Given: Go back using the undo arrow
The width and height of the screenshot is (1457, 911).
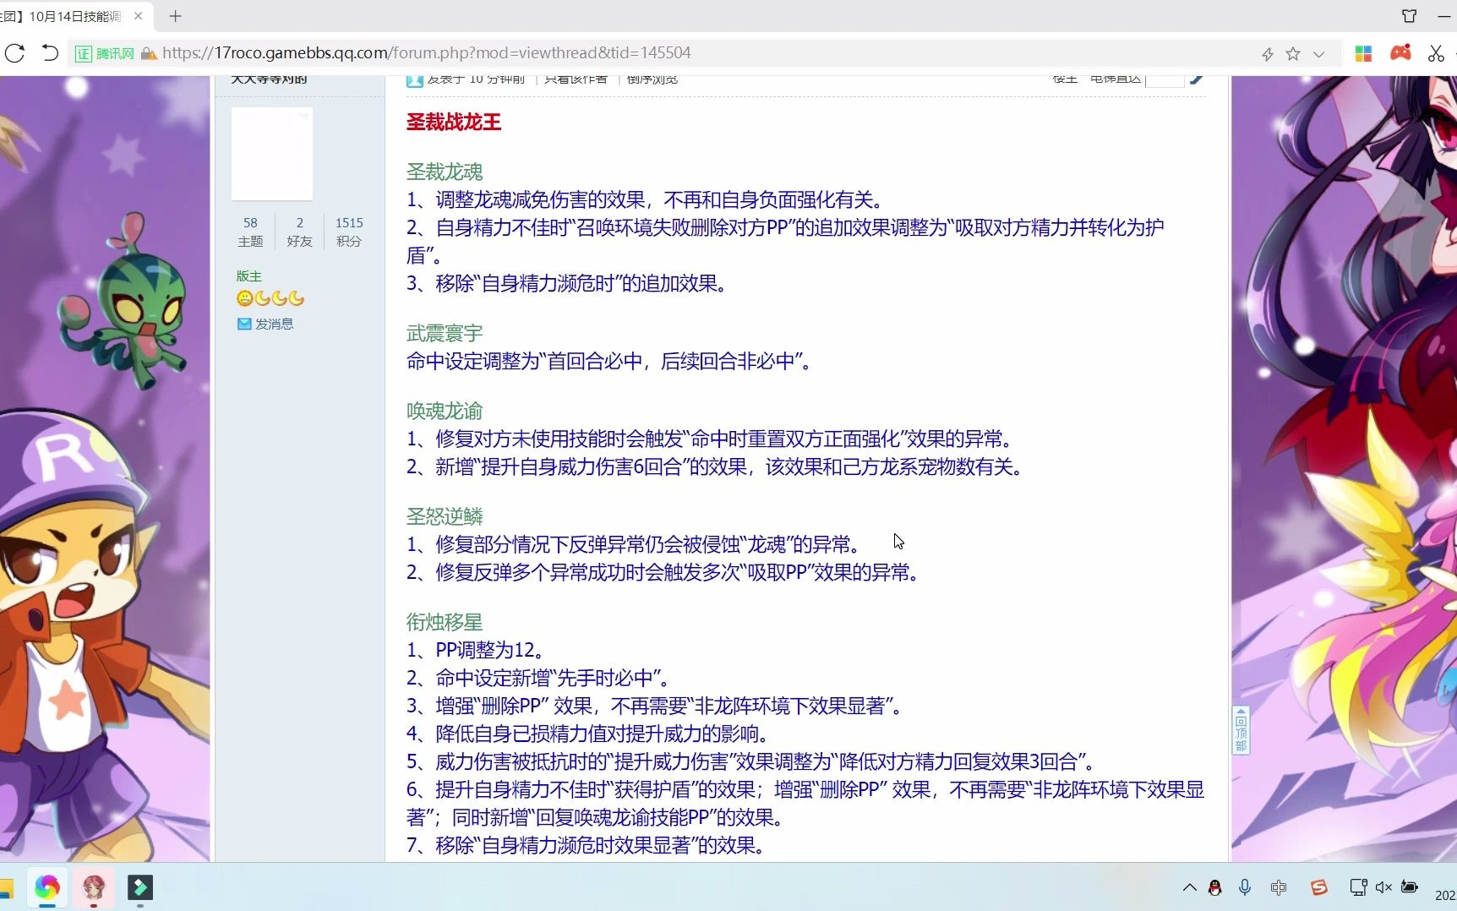Looking at the screenshot, I should click(x=50, y=53).
